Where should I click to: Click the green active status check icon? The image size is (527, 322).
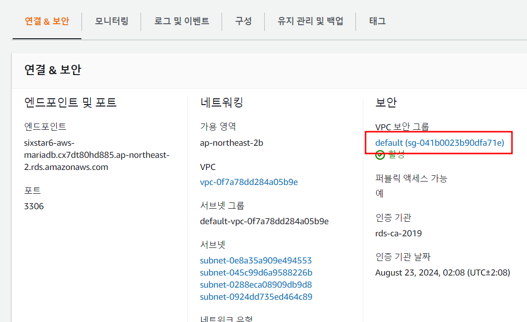pyautogui.click(x=380, y=154)
